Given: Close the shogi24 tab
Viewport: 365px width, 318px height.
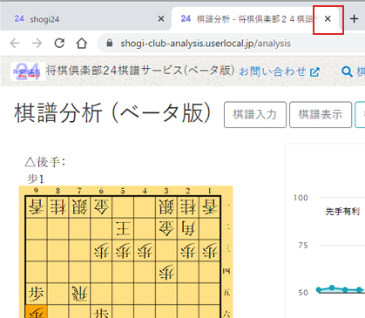Looking at the screenshot, I should [161, 19].
